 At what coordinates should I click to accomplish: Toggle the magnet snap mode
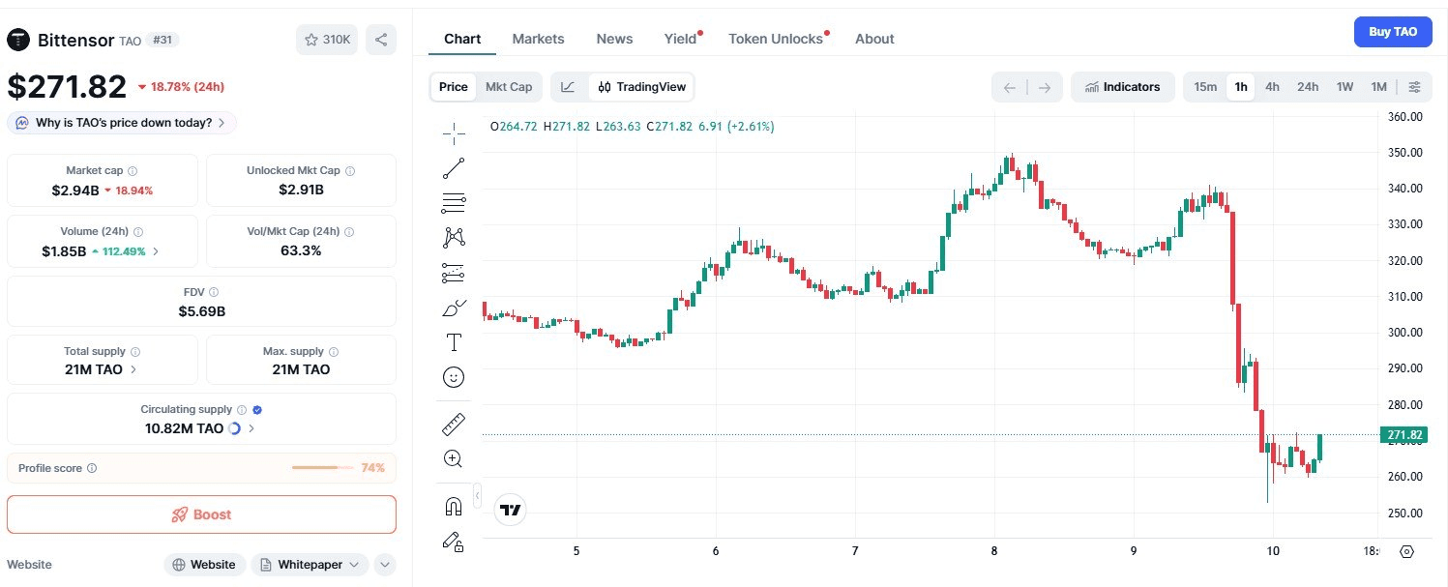coord(453,506)
